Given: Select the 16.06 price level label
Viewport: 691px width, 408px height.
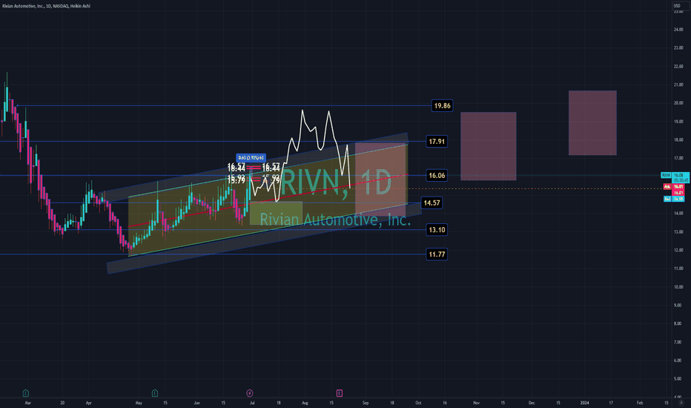Looking at the screenshot, I should [x=437, y=176].
